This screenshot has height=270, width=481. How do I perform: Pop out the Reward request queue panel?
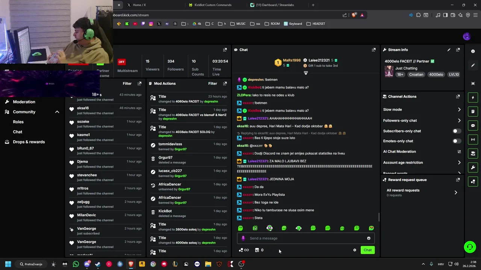tap(458, 180)
